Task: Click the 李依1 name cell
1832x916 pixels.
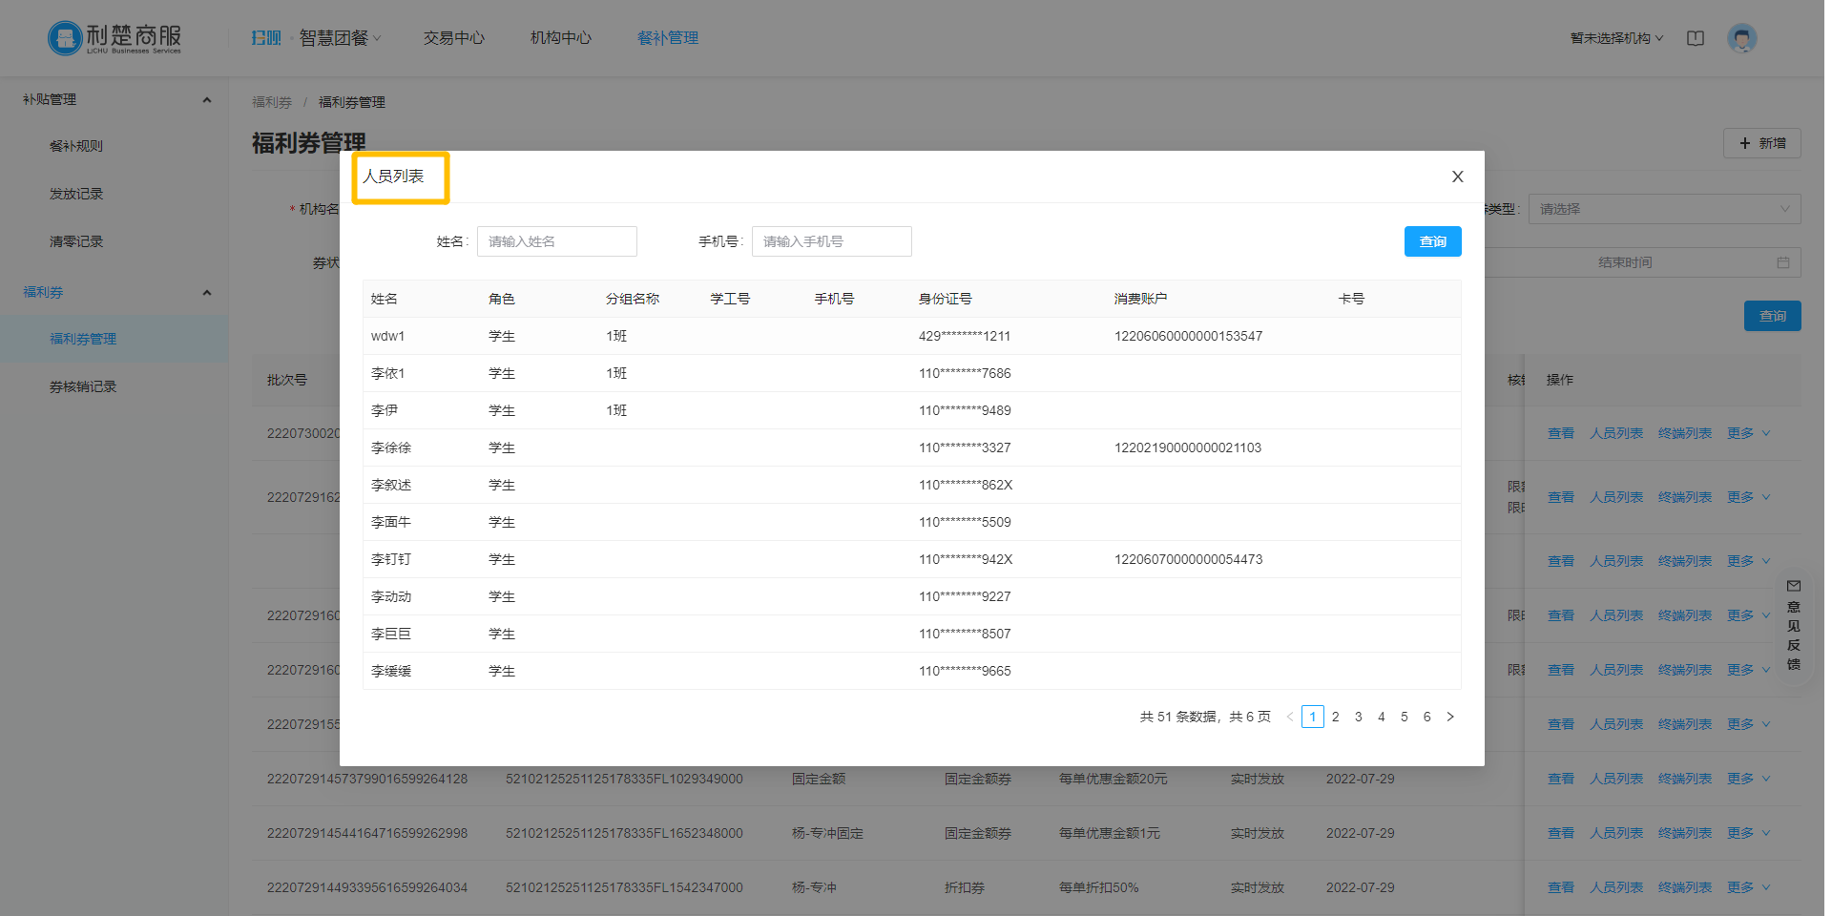Action: pos(388,373)
